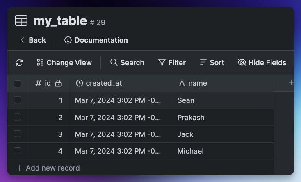Add new record to the table

pyautogui.click(x=48, y=168)
